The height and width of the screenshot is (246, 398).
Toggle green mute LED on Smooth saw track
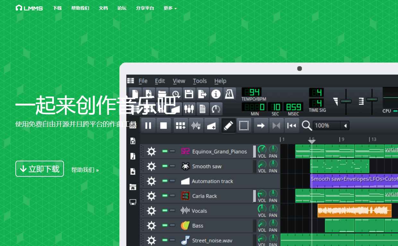(x=165, y=166)
